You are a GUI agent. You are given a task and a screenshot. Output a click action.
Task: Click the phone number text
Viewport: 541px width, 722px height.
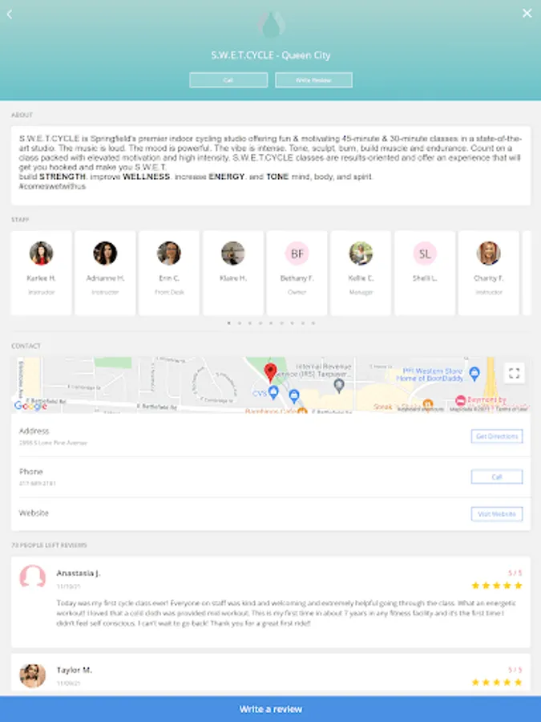tap(37, 484)
